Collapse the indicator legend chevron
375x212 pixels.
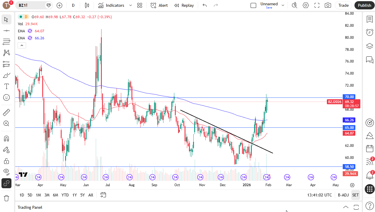[x=22, y=45]
